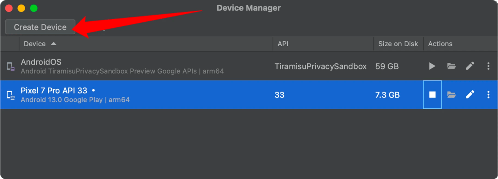The image size is (498, 179).
Task: Open AndroidOS folder on disk icon
Action: (451, 66)
